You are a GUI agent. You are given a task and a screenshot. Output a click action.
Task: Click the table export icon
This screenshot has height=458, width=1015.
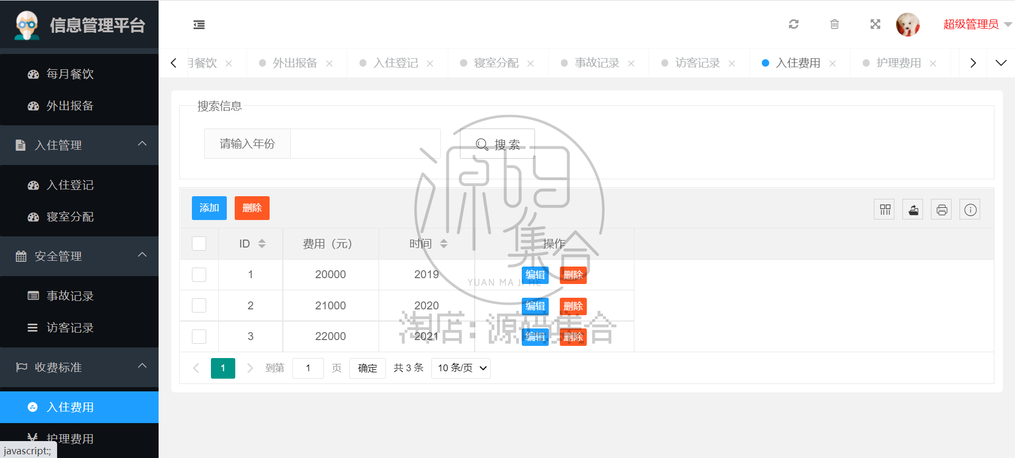(x=913, y=210)
